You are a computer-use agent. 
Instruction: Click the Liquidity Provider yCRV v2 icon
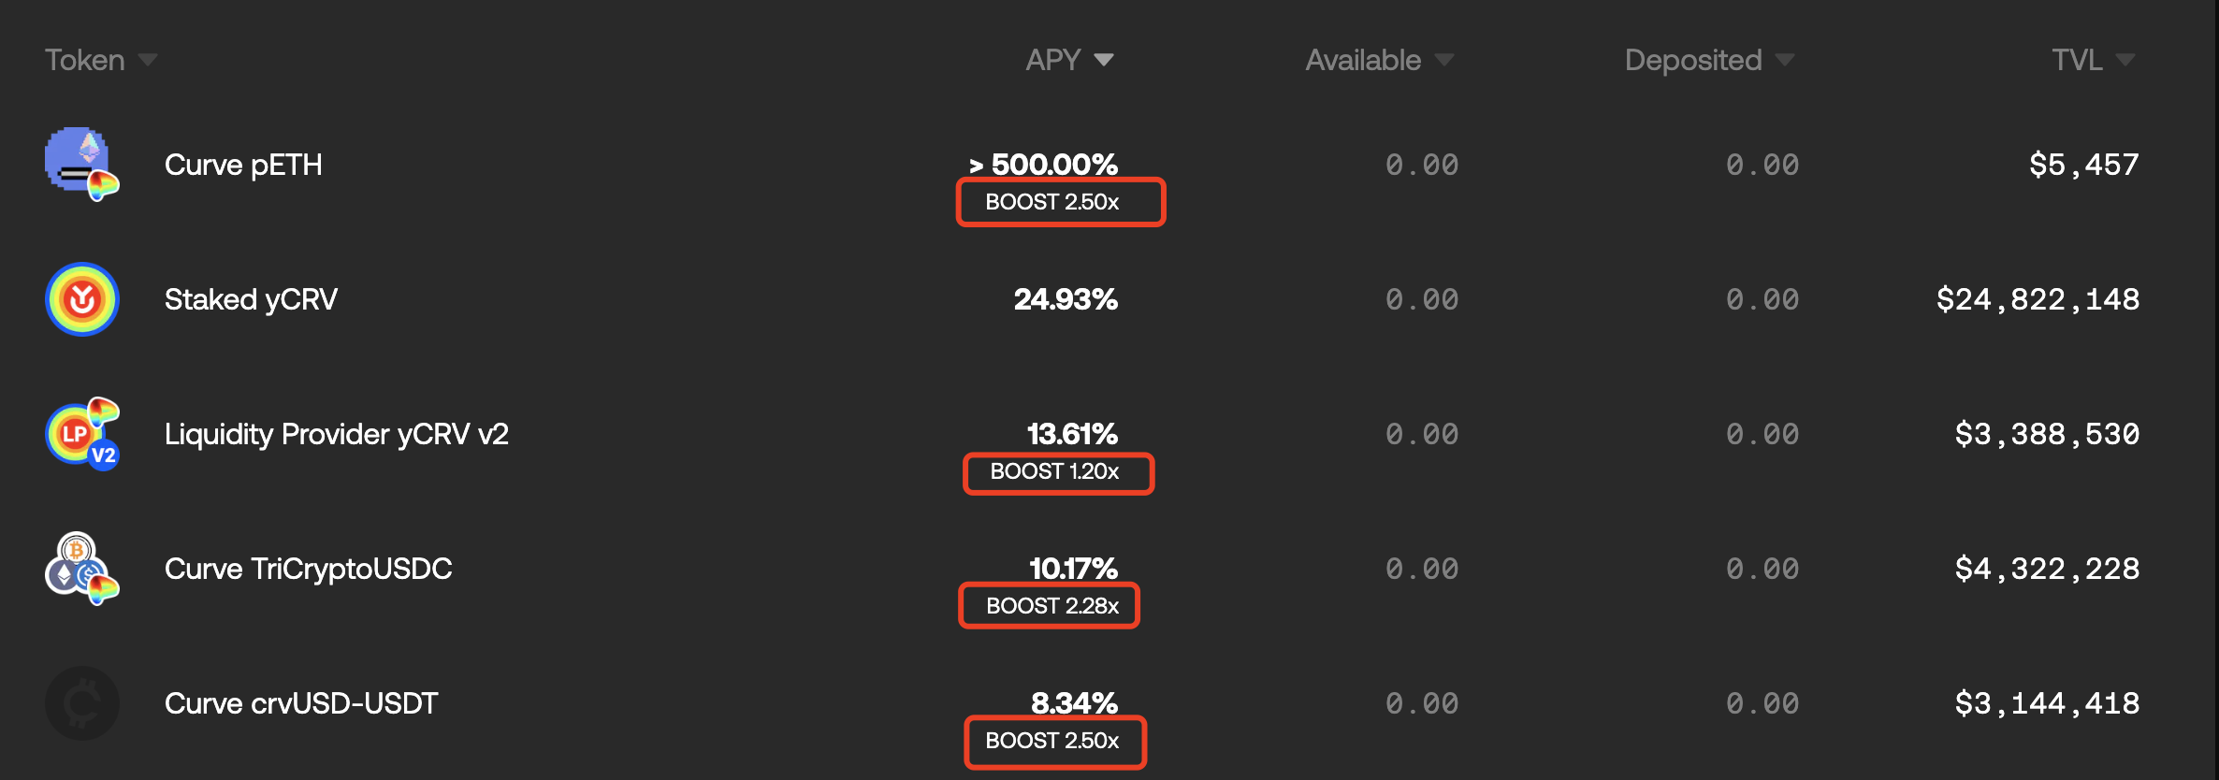point(81,434)
